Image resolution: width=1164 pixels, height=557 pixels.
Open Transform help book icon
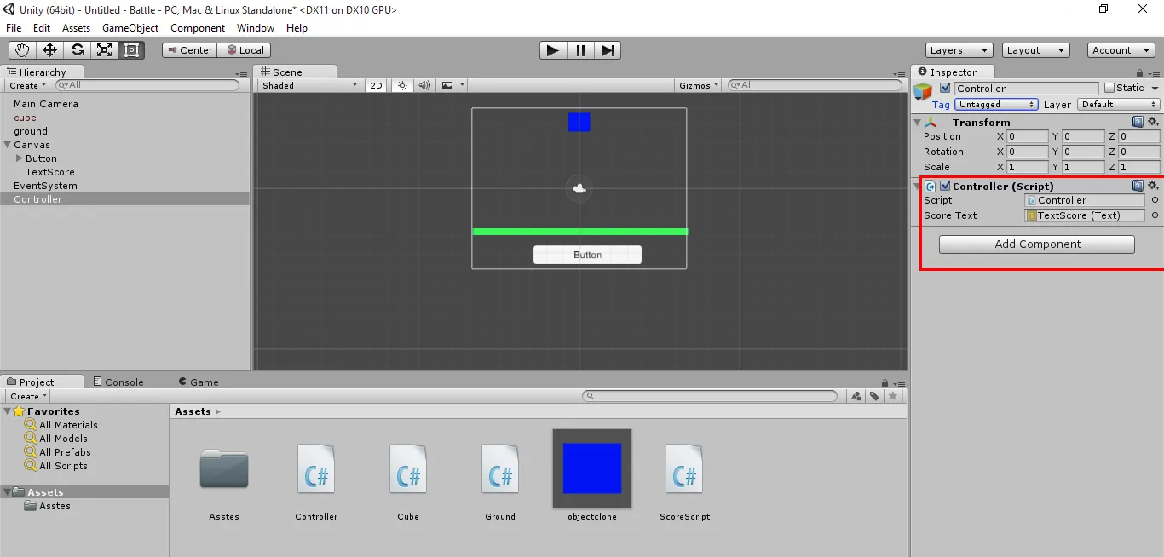point(1138,123)
